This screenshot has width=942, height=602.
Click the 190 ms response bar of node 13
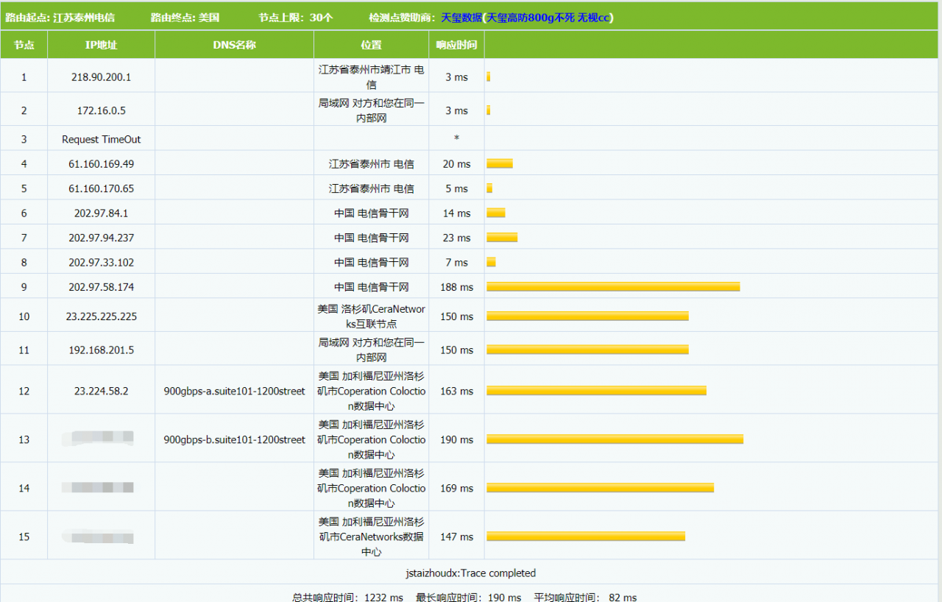[x=615, y=439]
